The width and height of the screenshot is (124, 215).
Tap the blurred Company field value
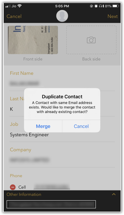tap(29, 160)
